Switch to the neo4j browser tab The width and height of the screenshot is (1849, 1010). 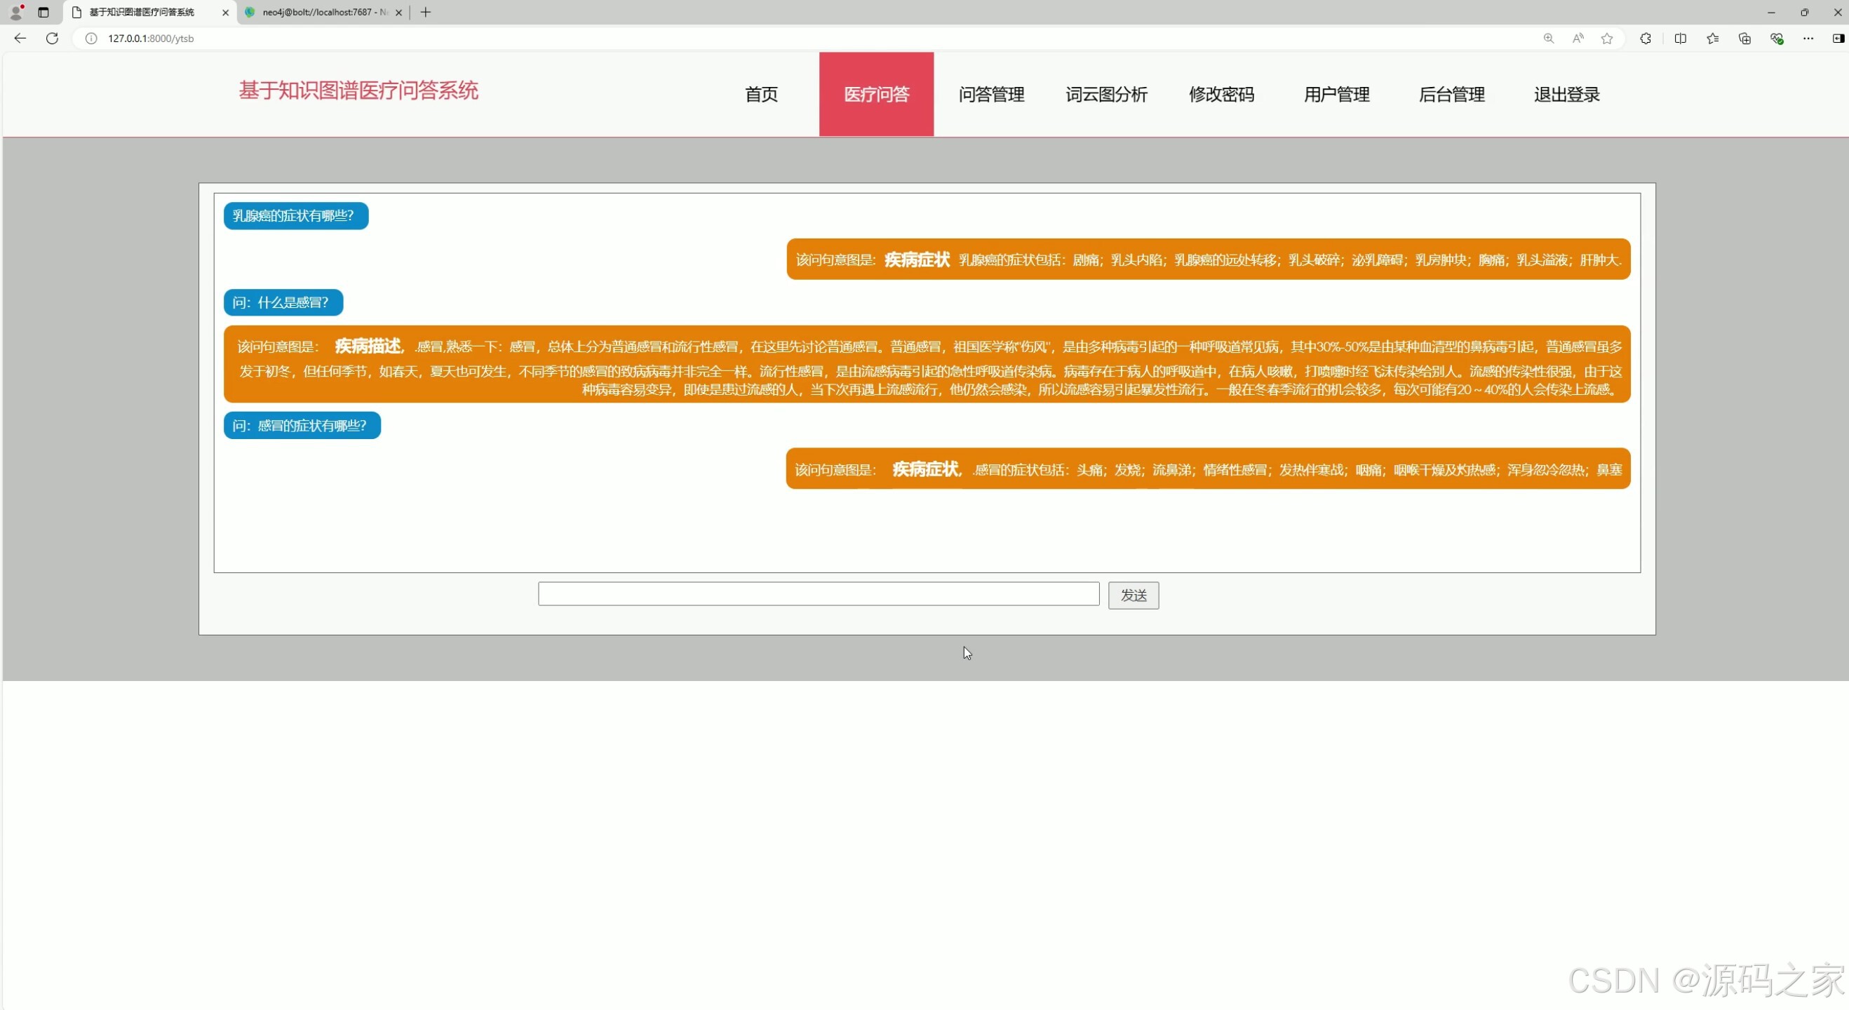point(323,12)
